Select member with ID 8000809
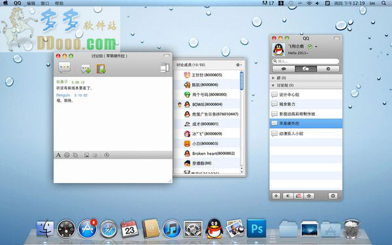The image size is (392, 245). 206,134
